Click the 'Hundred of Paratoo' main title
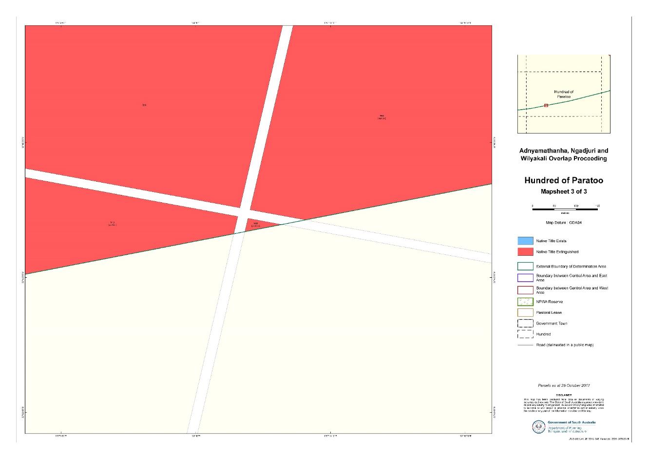648x458 pixels. coord(564,180)
